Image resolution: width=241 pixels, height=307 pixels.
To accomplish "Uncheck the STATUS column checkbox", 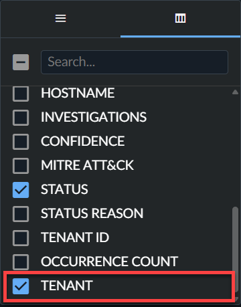I will click(x=21, y=190).
